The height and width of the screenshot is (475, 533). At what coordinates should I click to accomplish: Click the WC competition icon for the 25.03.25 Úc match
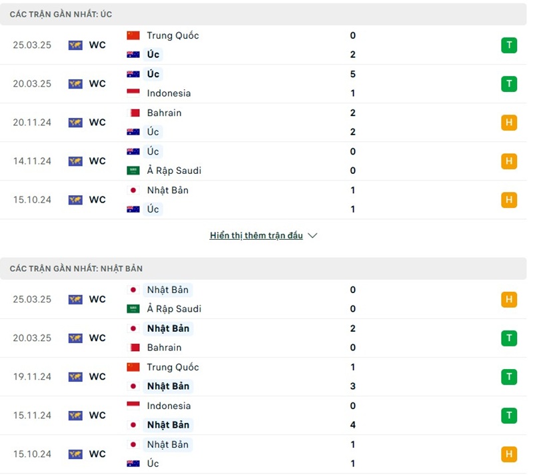point(75,45)
